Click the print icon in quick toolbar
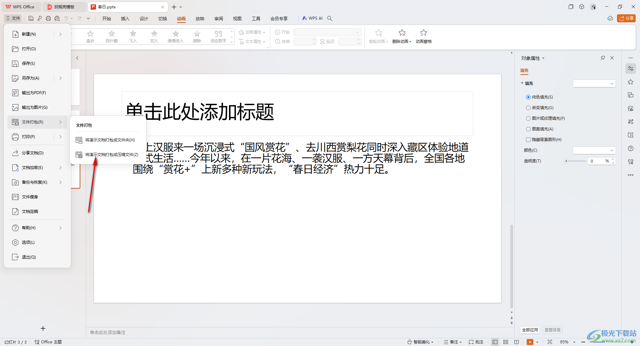This screenshot has height=346, width=640. [48, 19]
